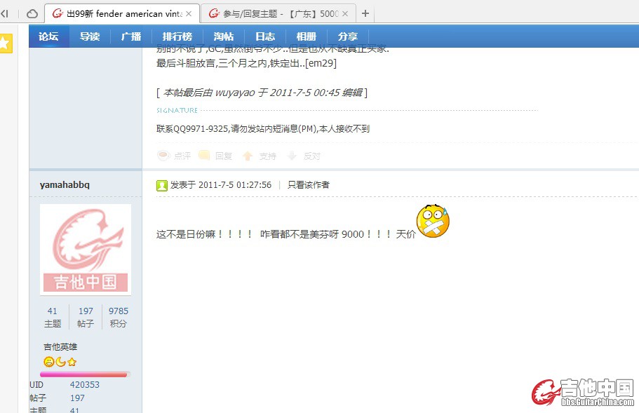
Task: Open the 论坛 navigation menu item
Action: coord(48,36)
